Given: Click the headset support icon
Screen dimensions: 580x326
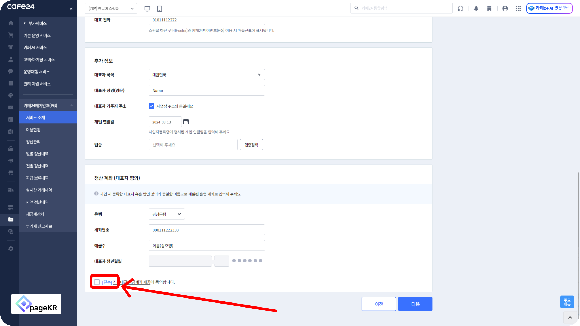Looking at the screenshot, I should click(x=461, y=8).
